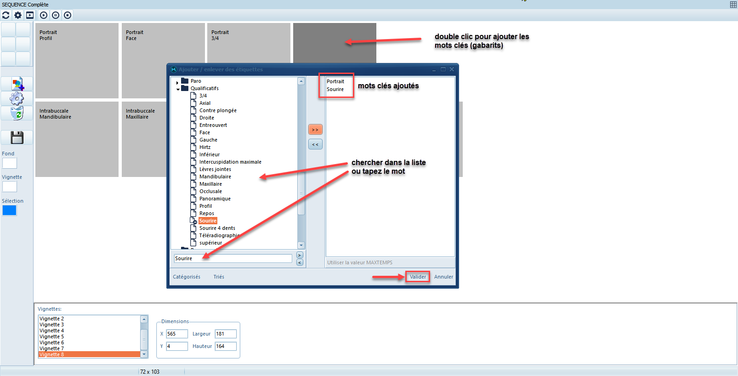Open the blue Sélection color swatch
Image resolution: width=738 pixels, height=376 pixels.
point(9,211)
